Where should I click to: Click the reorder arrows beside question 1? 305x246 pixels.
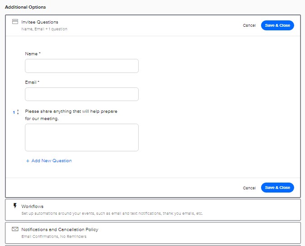pyautogui.click(x=18, y=112)
